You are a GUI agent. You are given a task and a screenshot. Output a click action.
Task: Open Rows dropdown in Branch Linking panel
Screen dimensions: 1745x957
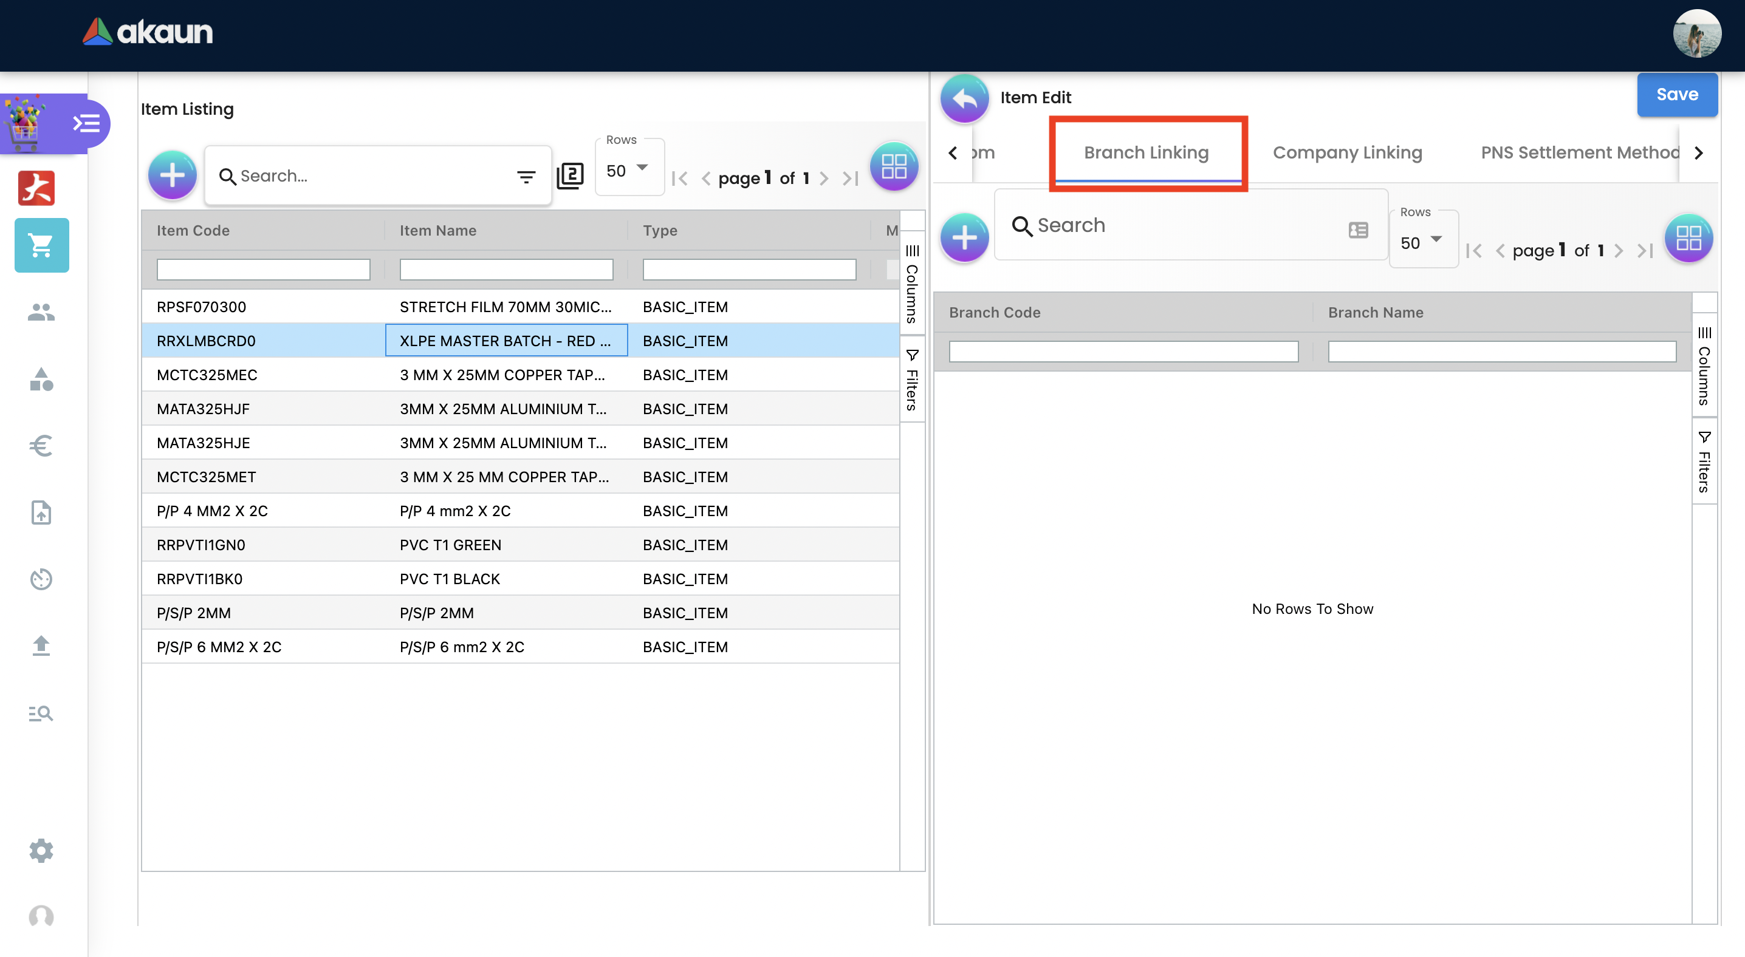tap(1422, 242)
